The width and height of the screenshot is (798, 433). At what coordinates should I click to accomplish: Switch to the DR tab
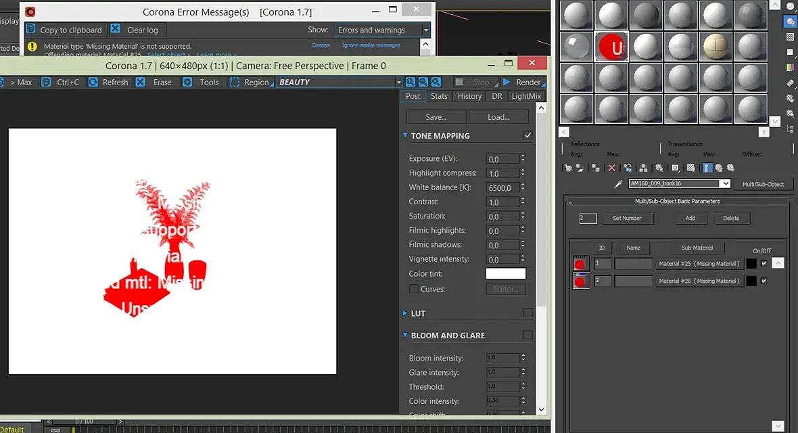[x=496, y=96]
